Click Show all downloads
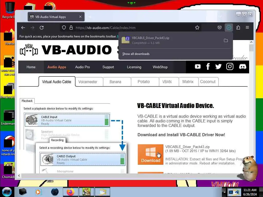 coord(136,54)
